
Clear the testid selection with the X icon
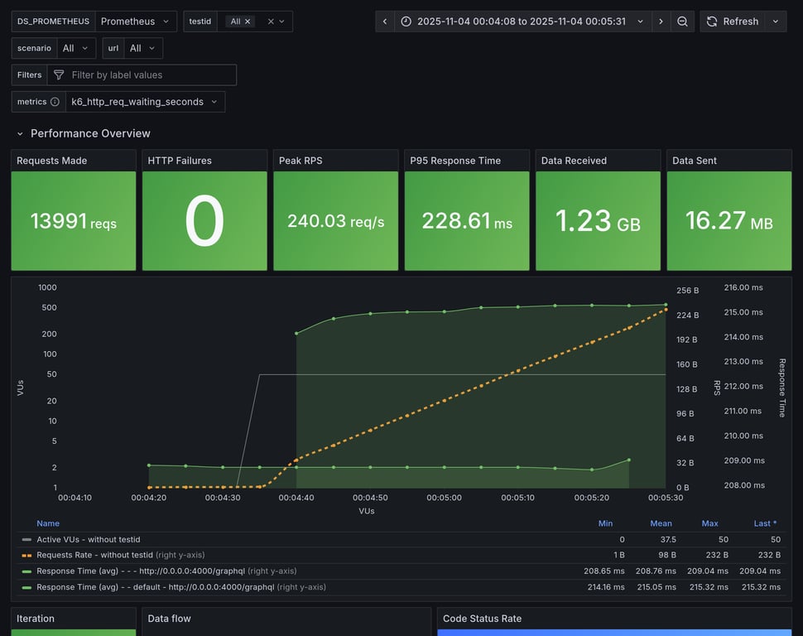coord(270,22)
